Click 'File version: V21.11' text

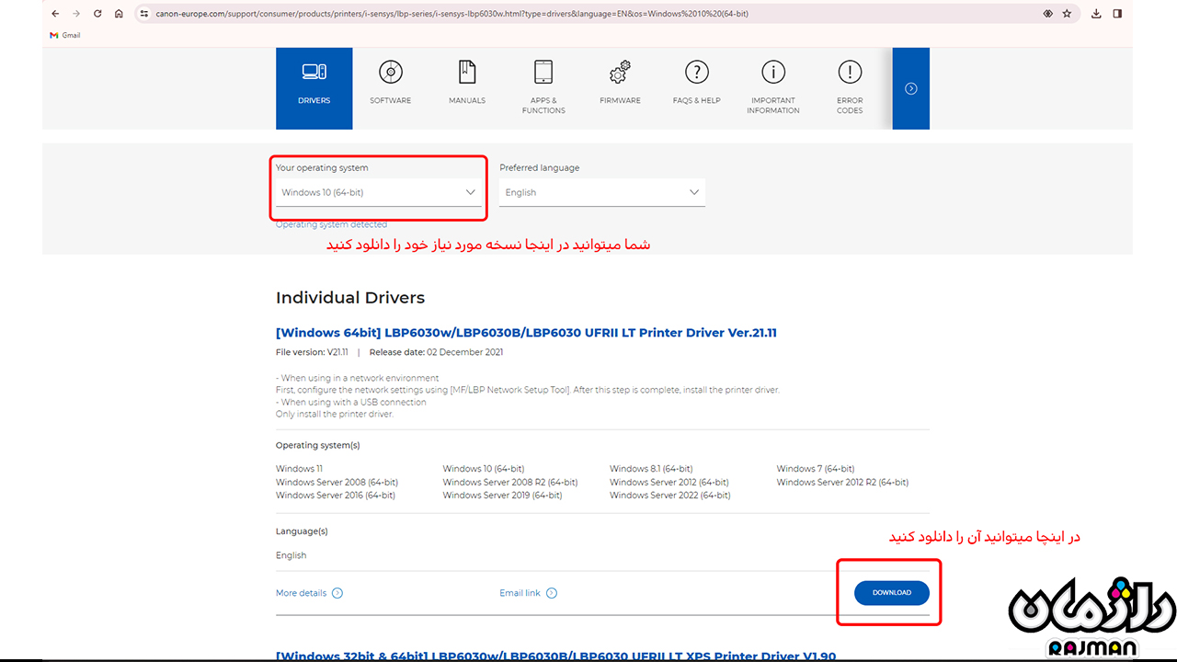[x=314, y=352]
